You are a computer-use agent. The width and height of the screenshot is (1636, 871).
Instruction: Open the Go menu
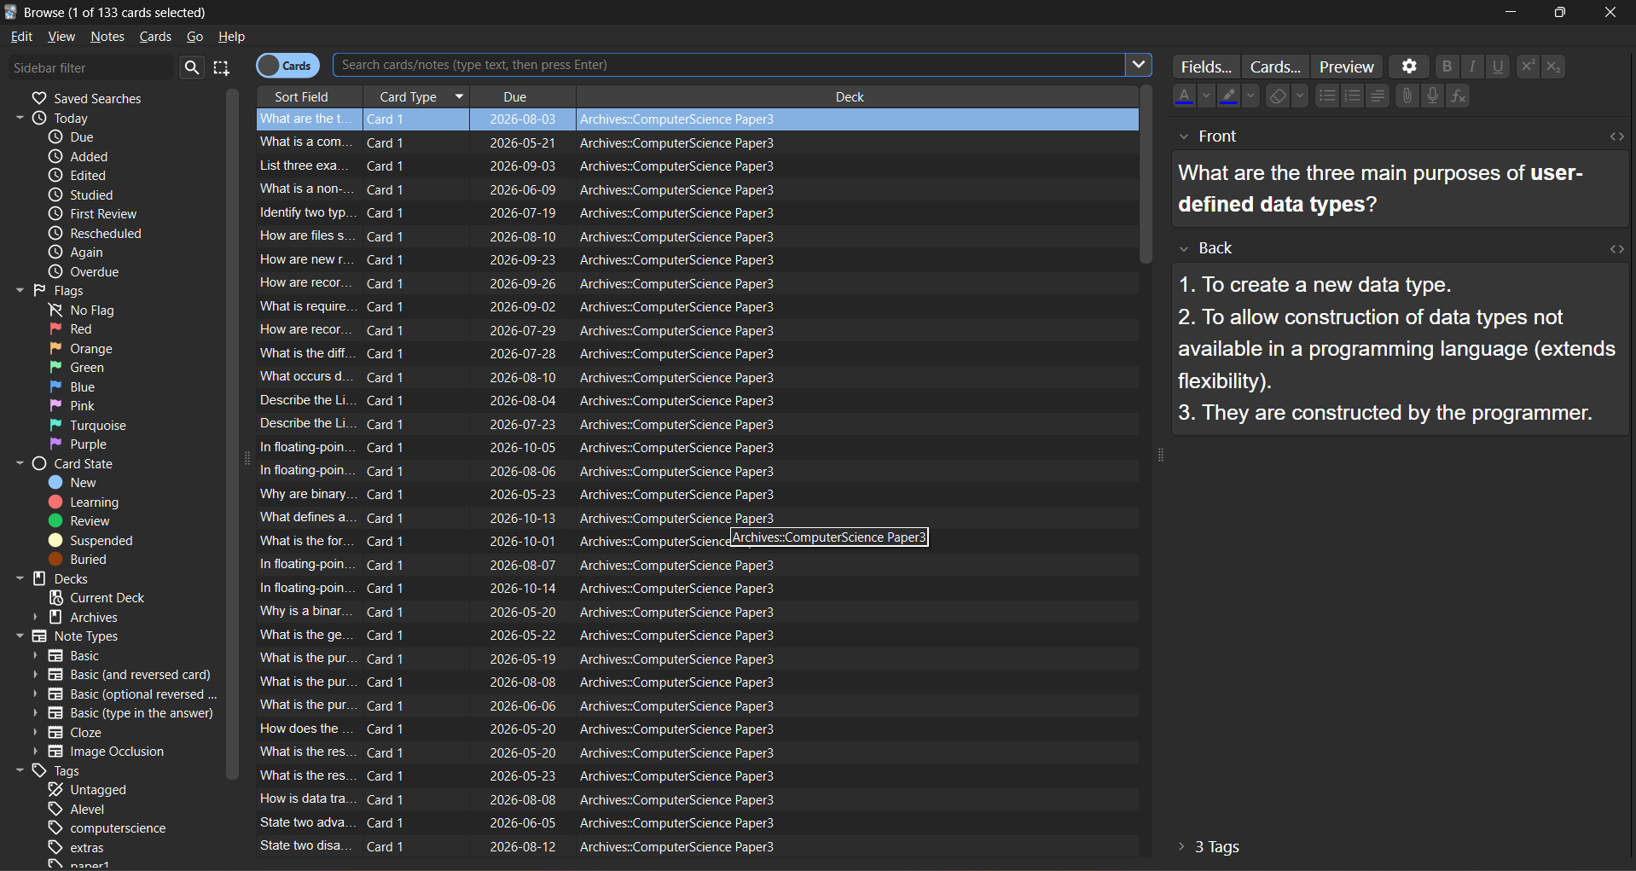point(194,37)
